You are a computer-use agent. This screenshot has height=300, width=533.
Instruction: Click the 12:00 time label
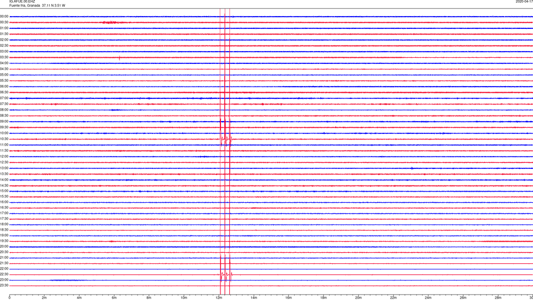pos(4,157)
